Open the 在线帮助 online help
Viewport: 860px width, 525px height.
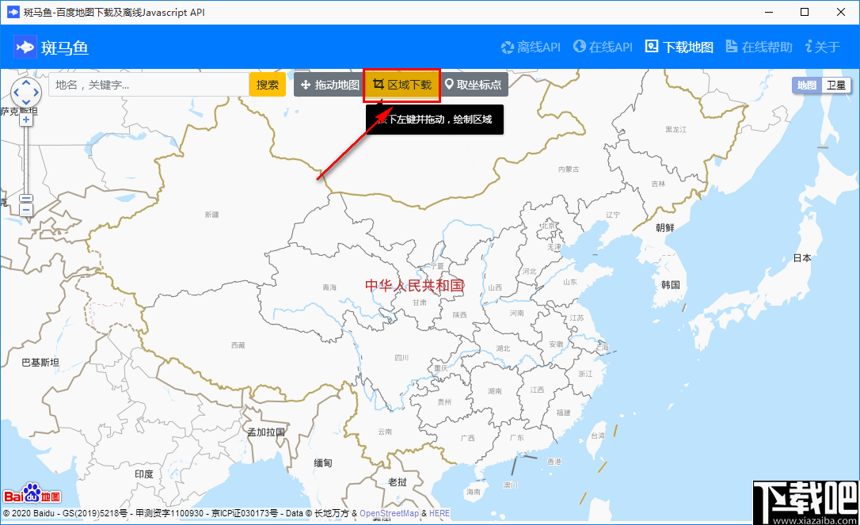coord(759,47)
